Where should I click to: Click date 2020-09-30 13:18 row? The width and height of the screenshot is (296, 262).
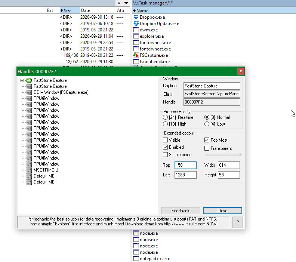pyautogui.click(x=97, y=17)
